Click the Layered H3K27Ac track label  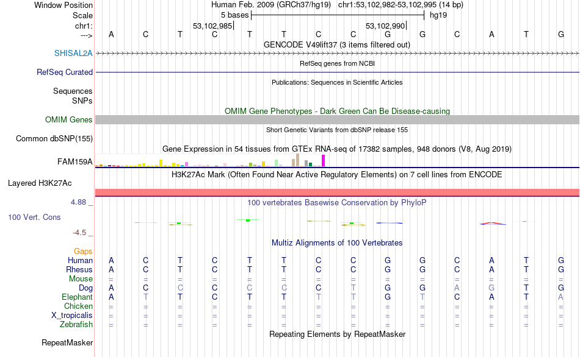(x=40, y=183)
